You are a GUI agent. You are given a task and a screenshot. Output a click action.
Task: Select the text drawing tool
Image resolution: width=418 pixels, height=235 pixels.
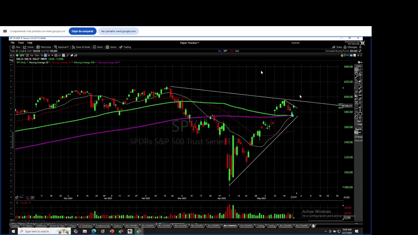click(x=360, y=77)
